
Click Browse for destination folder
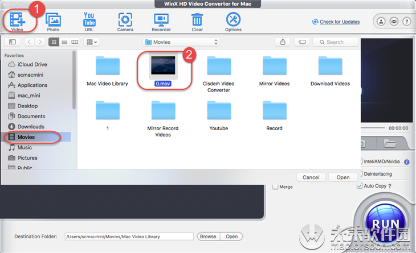tap(208, 237)
